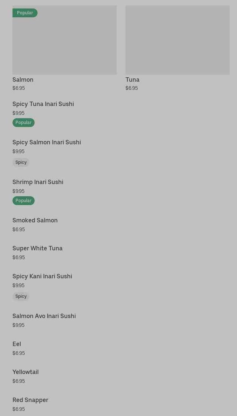Open Spicy Salmon Inari Sushi item

click(x=47, y=142)
